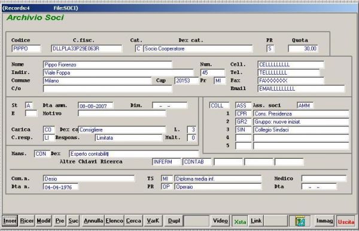
Task: Click the Fax field
Action: [x=291, y=81]
